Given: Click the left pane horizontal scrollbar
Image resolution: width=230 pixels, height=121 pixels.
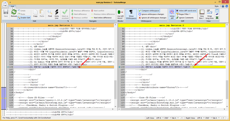Looking at the screenshot, I should tap(60, 109).
